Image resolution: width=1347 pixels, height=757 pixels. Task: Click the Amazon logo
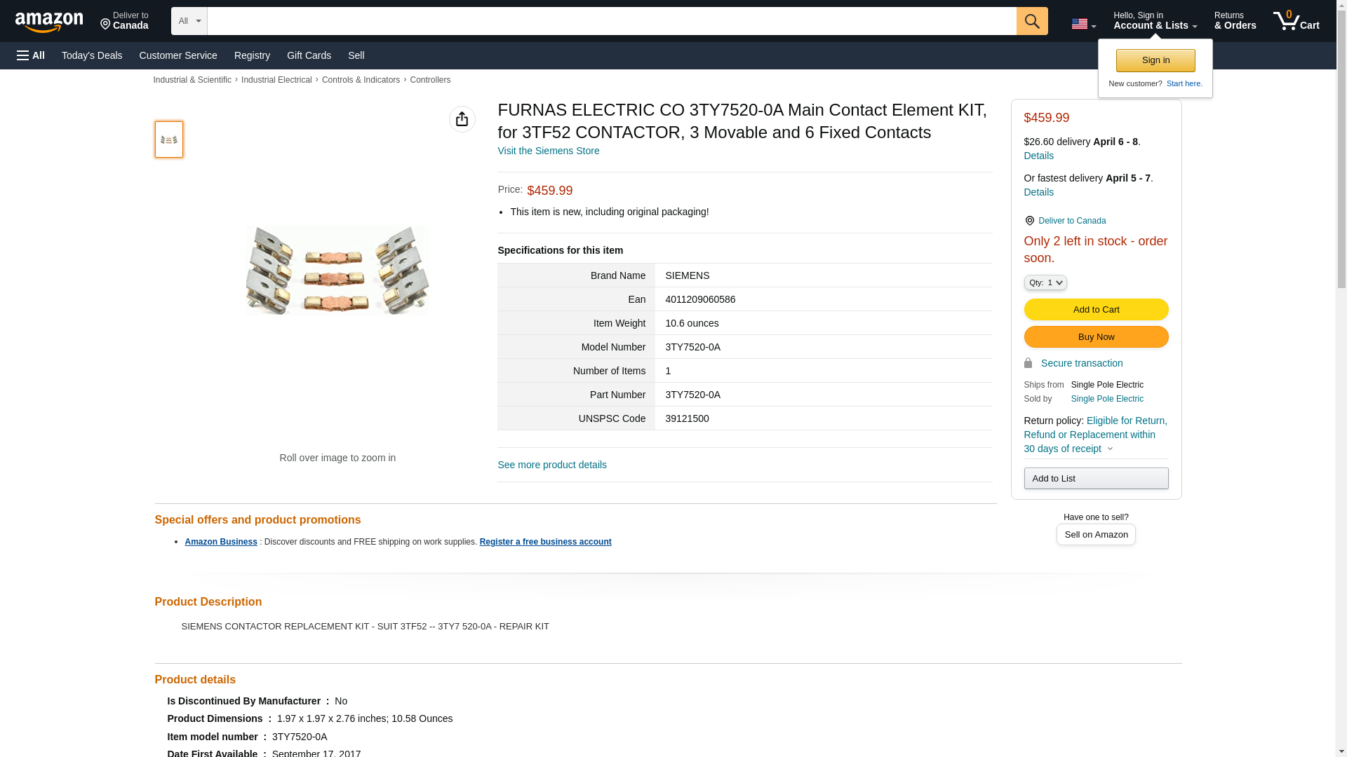49,22
